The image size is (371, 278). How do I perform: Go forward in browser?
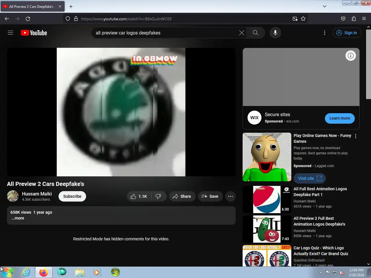tap(17, 19)
